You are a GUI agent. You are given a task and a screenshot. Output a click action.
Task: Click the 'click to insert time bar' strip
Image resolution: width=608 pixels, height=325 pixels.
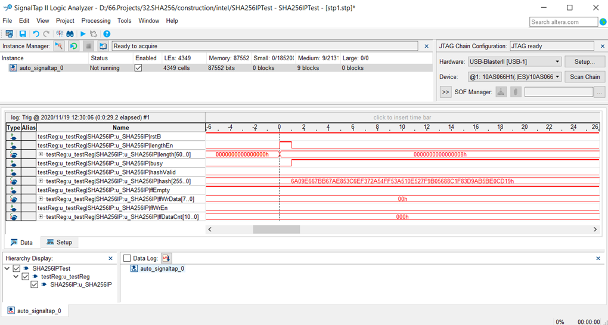click(402, 117)
